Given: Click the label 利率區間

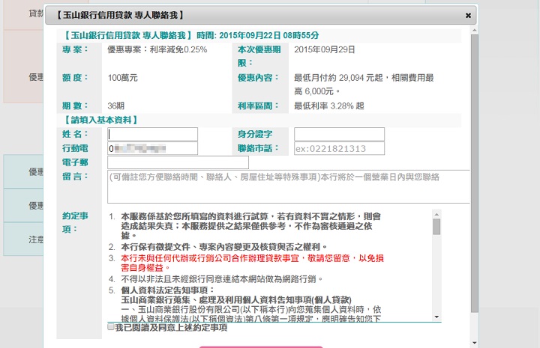Looking at the screenshot, I should (x=258, y=106).
